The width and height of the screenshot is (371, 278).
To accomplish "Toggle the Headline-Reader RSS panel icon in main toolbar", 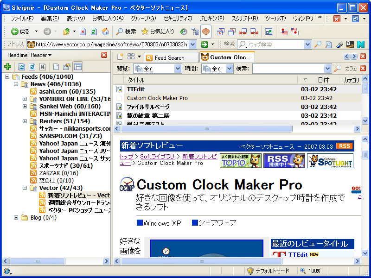I will (206, 32).
